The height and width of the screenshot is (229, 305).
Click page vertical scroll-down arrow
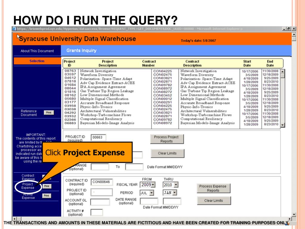tap(294, 214)
